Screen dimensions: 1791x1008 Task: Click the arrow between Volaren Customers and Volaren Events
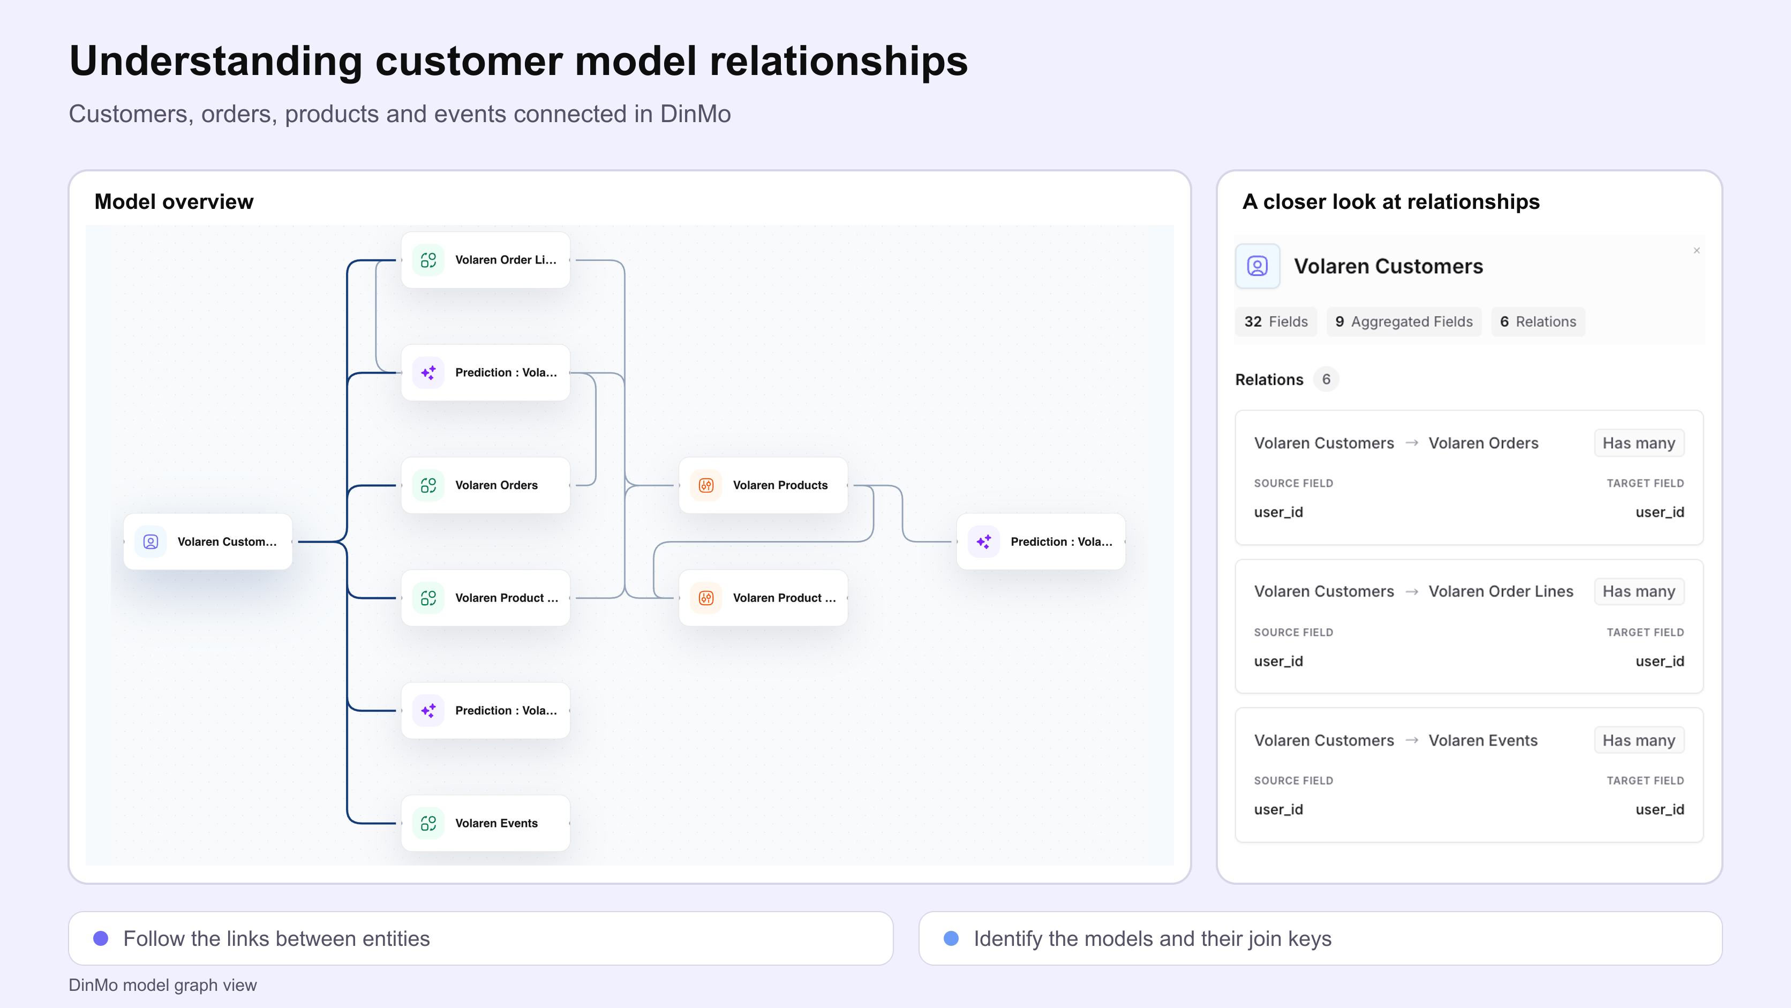point(1411,740)
